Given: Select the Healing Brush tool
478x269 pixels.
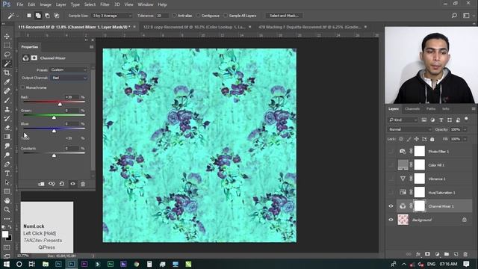Looking at the screenshot, I should (x=7, y=91).
